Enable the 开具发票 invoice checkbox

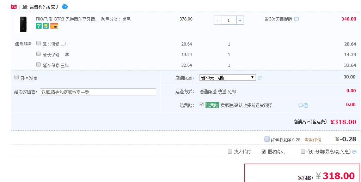[x=17, y=77]
